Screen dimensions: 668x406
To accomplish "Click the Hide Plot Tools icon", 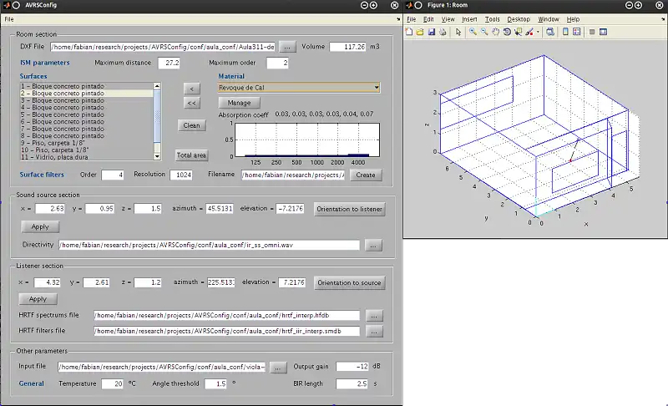I will [x=592, y=32].
